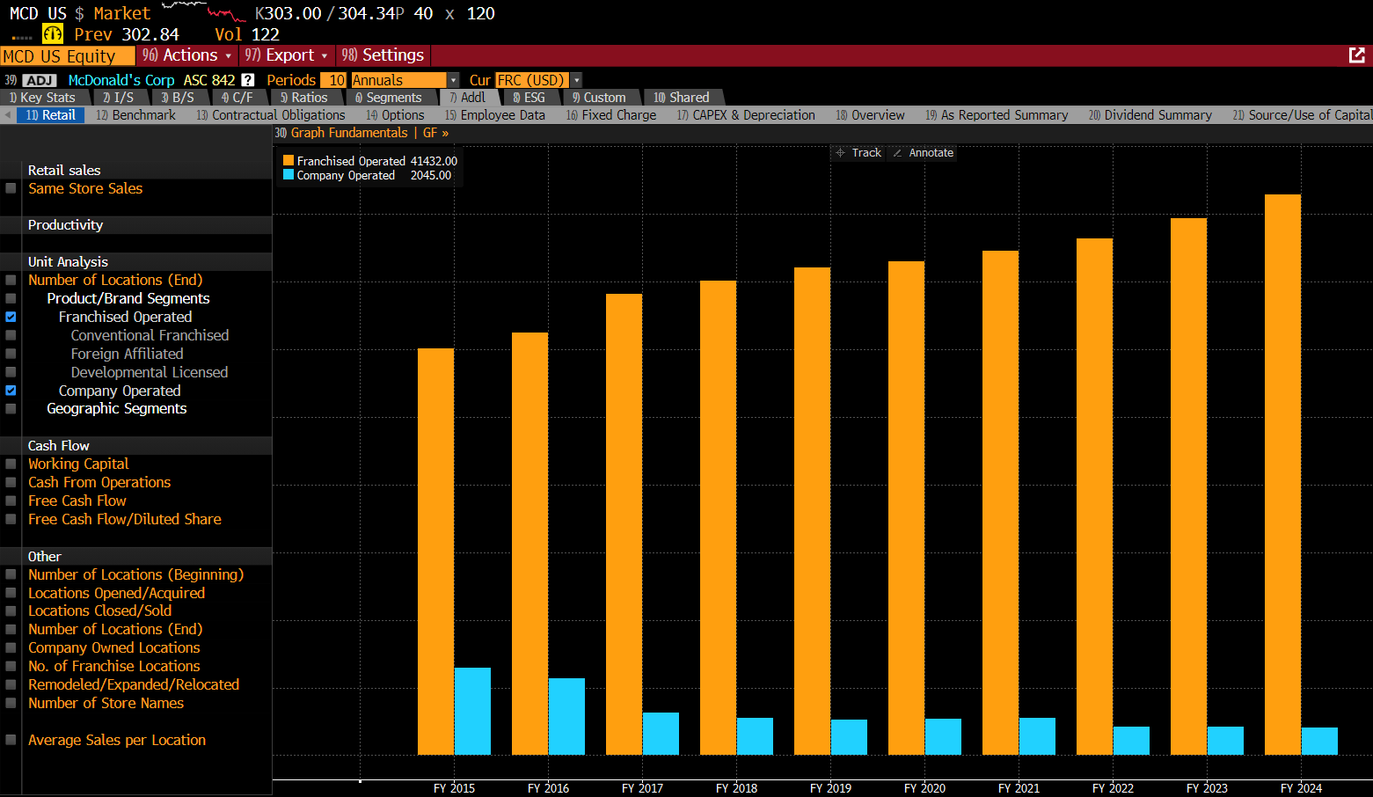The height and width of the screenshot is (797, 1373).
Task: Click the blue Company Operated legend swatch
Action: click(x=288, y=175)
